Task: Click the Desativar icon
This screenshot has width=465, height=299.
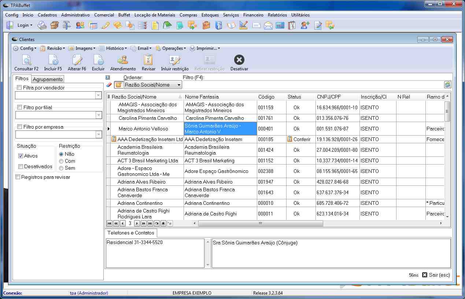Action: click(x=239, y=60)
